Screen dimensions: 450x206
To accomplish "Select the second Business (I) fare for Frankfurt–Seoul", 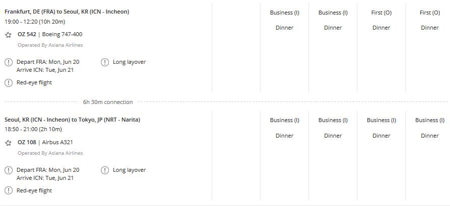I will pos(333,13).
